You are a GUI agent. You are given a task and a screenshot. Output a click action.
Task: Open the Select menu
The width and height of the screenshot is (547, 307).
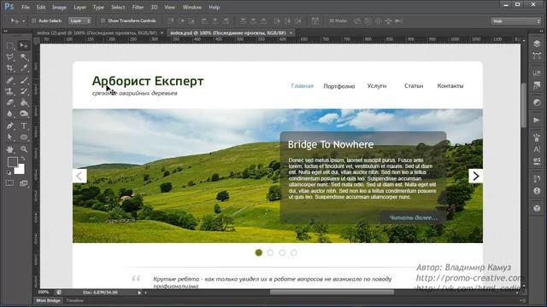[118, 7]
